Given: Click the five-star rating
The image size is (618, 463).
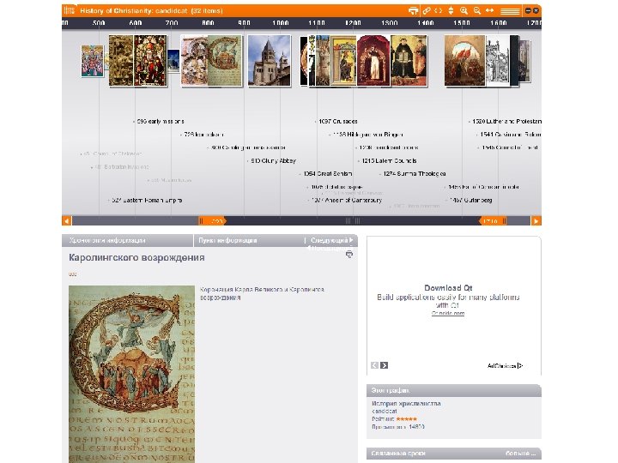Looking at the screenshot, I should tap(406, 419).
